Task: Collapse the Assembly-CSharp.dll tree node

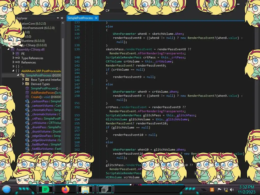Action: click(8, 49)
